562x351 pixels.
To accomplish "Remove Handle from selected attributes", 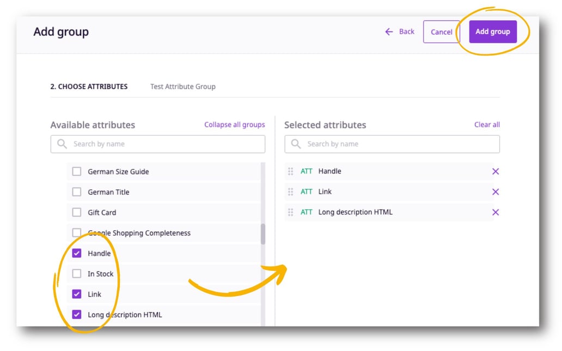I will tap(495, 171).
